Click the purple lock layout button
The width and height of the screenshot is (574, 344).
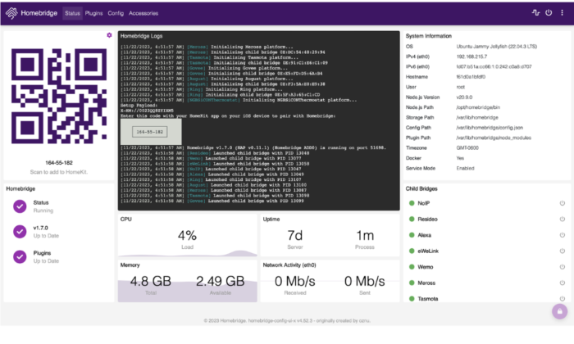tap(560, 311)
